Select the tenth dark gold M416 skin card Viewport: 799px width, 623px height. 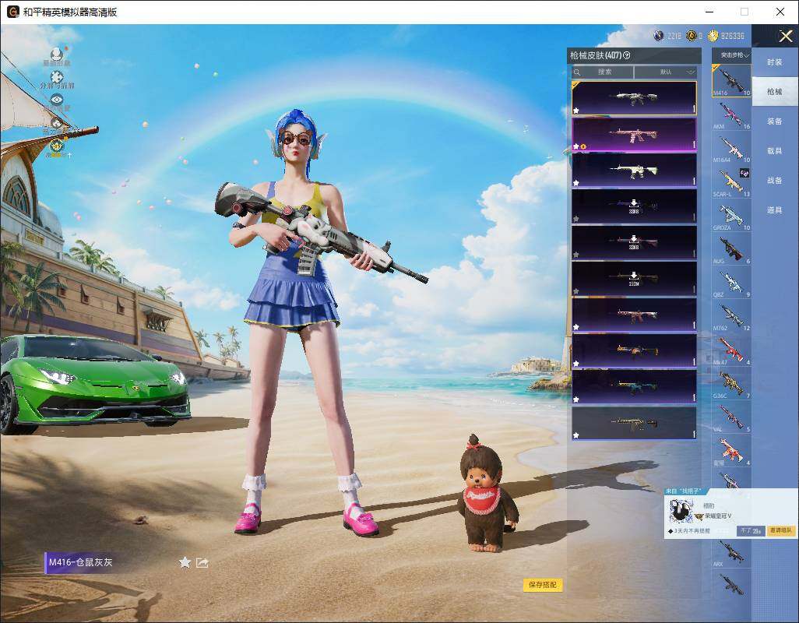(634, 423)
